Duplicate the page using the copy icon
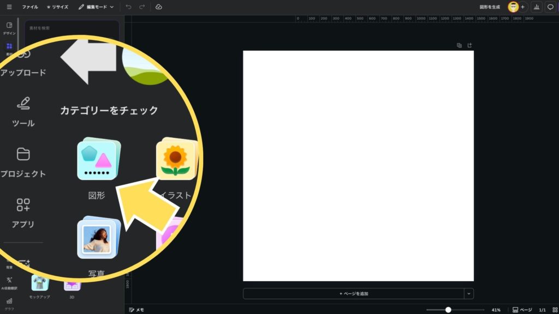This screenshot has width=559, height=314. point(459,45)
